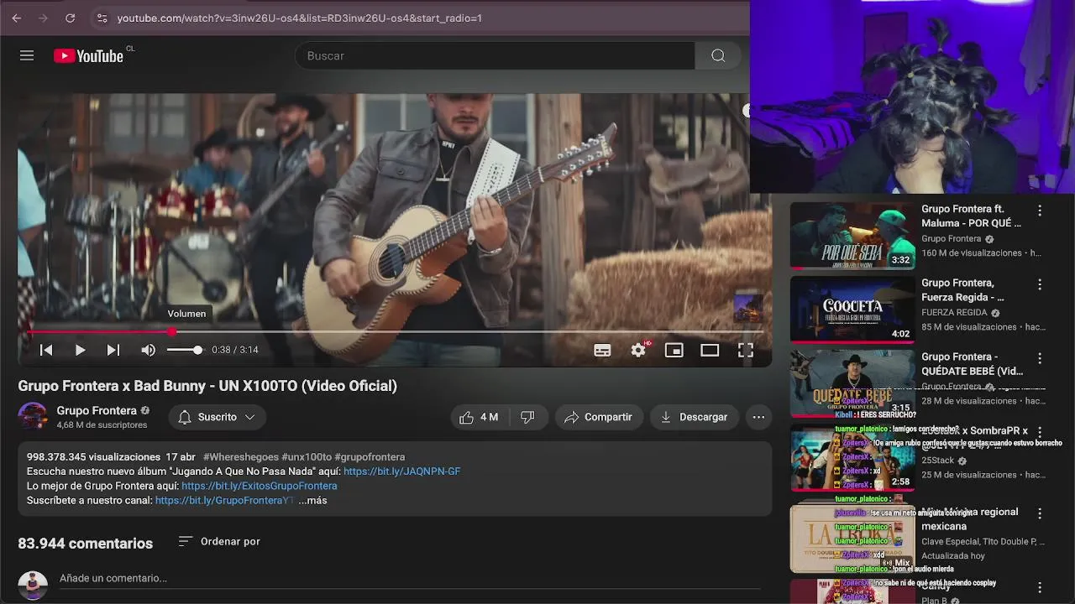Click the Compartir share button

(x=599, y=417)
